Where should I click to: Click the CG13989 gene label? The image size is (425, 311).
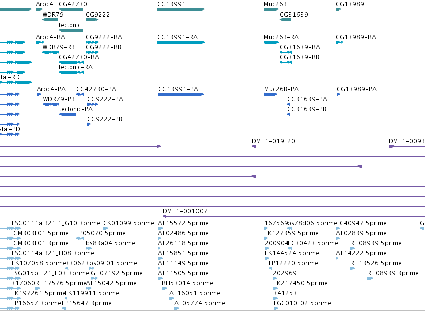tap(350, 4)
